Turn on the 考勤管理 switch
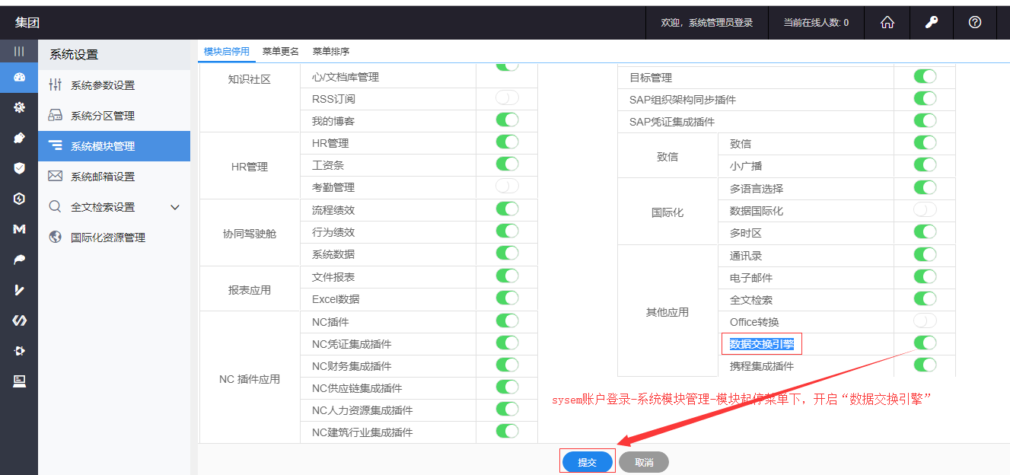The width and height of the screenshot is (1010, 475). (x=507, y=186)
